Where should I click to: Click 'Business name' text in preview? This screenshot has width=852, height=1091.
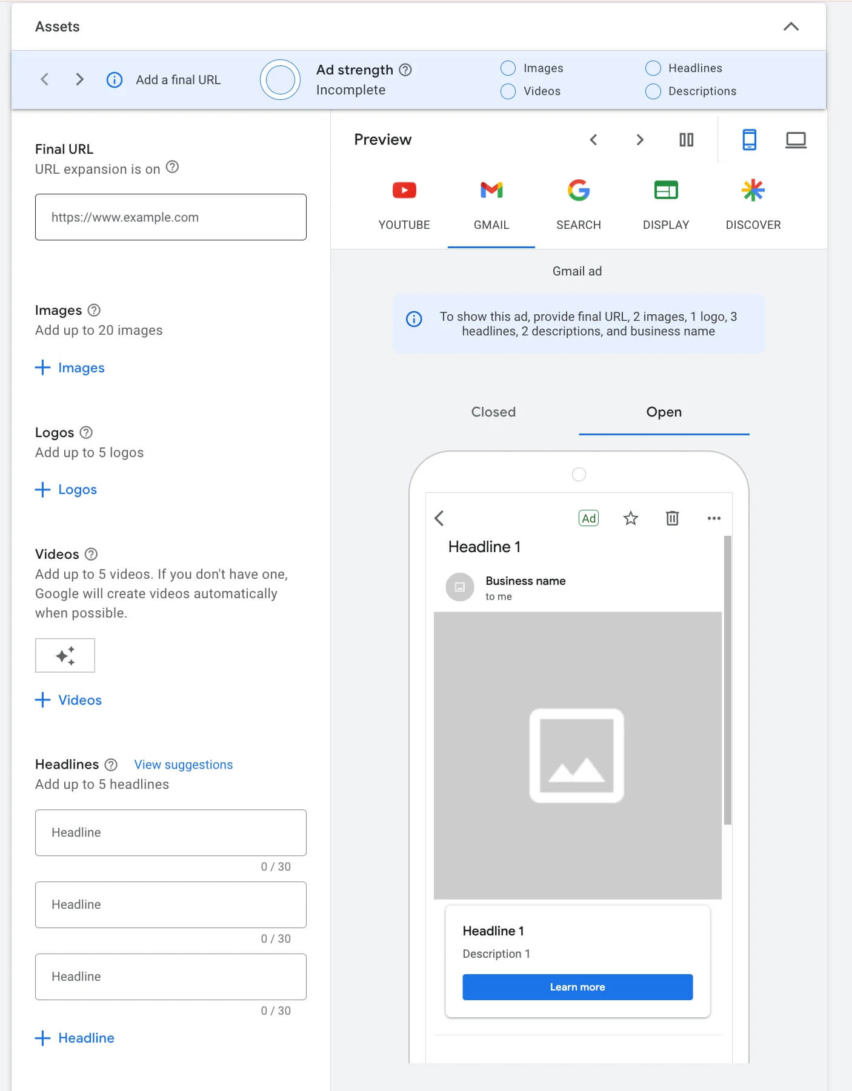[x=525, y=581]
